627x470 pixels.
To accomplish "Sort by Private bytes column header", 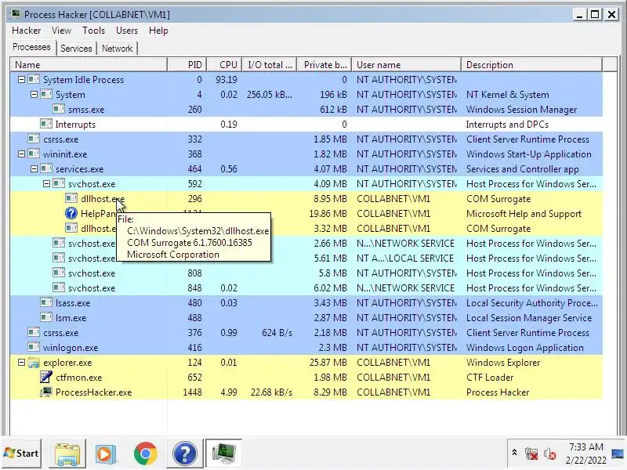I will tap(324, 65).
